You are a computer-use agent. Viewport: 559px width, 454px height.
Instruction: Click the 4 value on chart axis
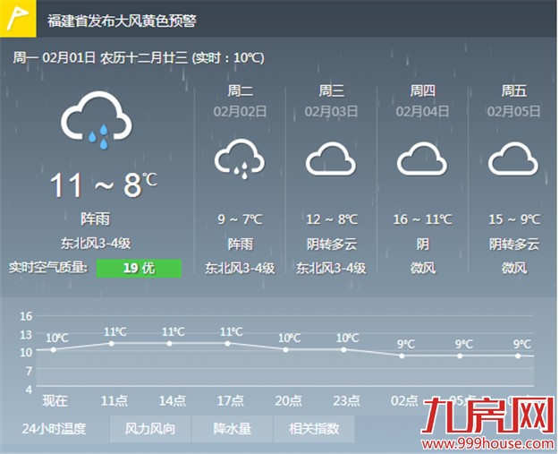pos(29,390)
